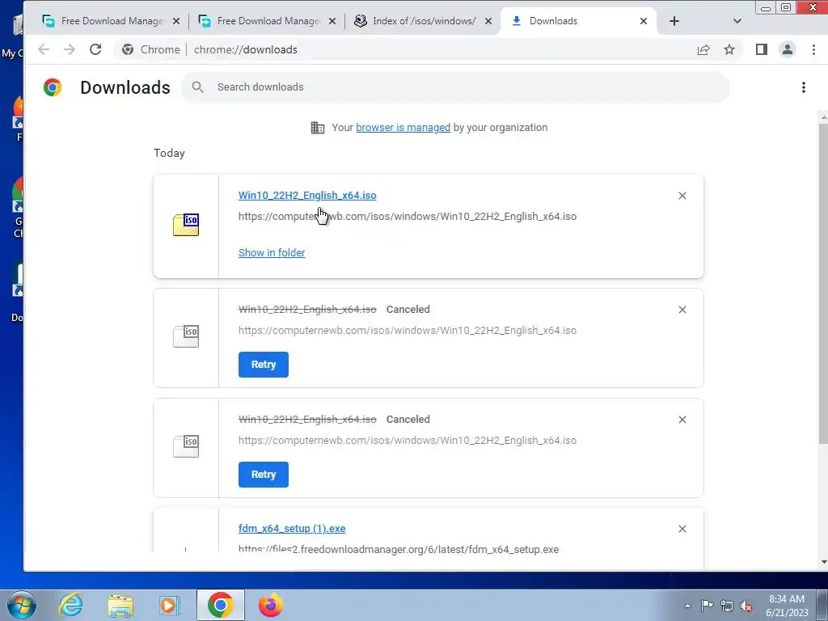Open Windows Media Player from taskbar
Screen dimensions: 828x621
(170, 605)
